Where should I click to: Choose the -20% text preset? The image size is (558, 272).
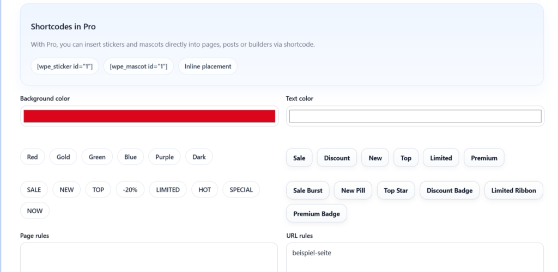(130, 190)
